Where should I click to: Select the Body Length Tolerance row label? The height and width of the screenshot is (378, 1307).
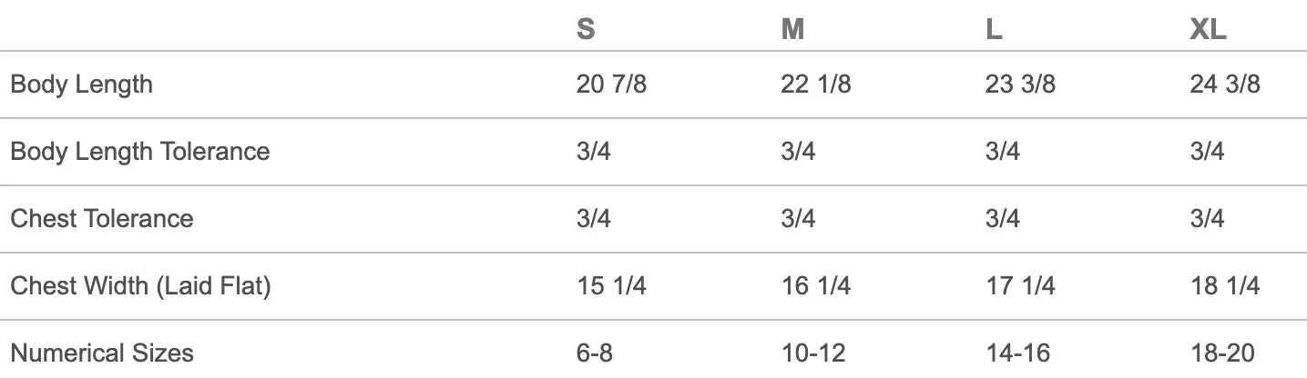139,151
